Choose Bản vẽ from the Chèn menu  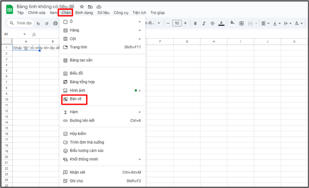click(x=76, y=99)
